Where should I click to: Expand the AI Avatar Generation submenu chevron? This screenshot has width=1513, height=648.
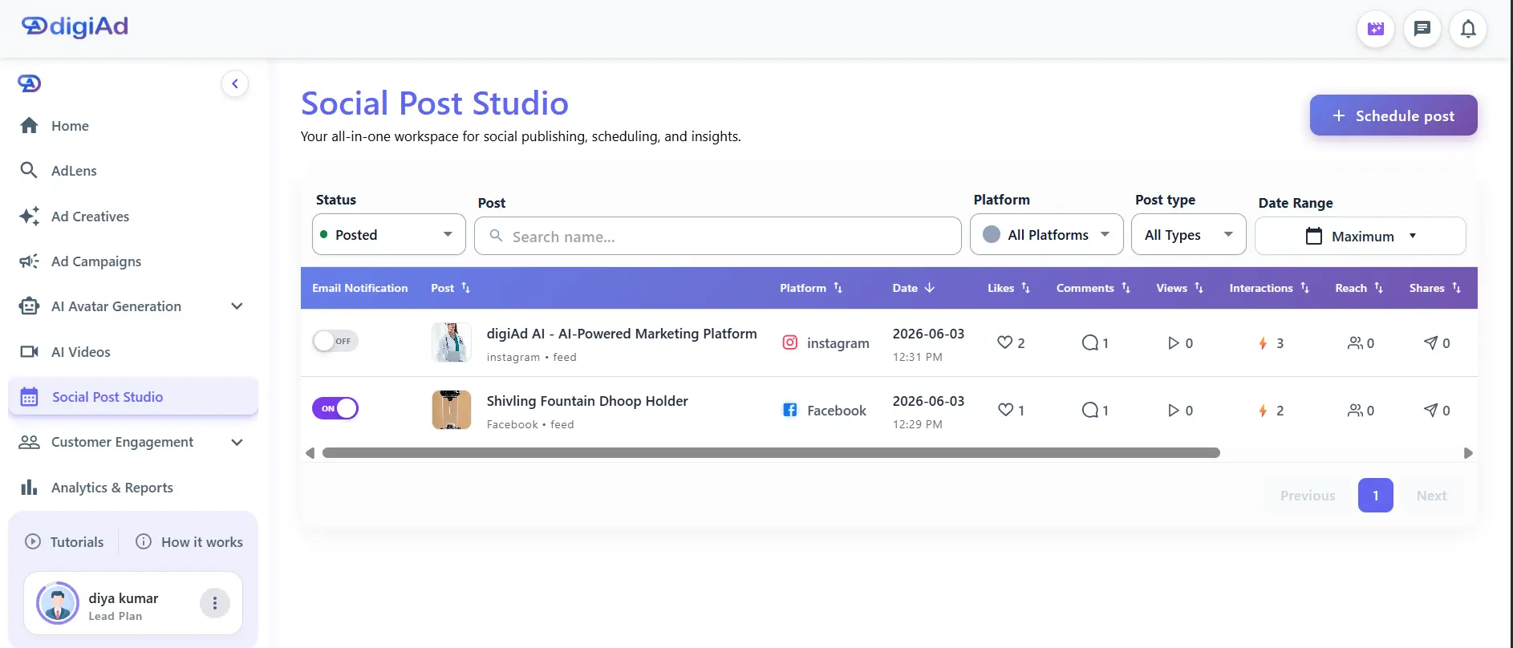237,306
